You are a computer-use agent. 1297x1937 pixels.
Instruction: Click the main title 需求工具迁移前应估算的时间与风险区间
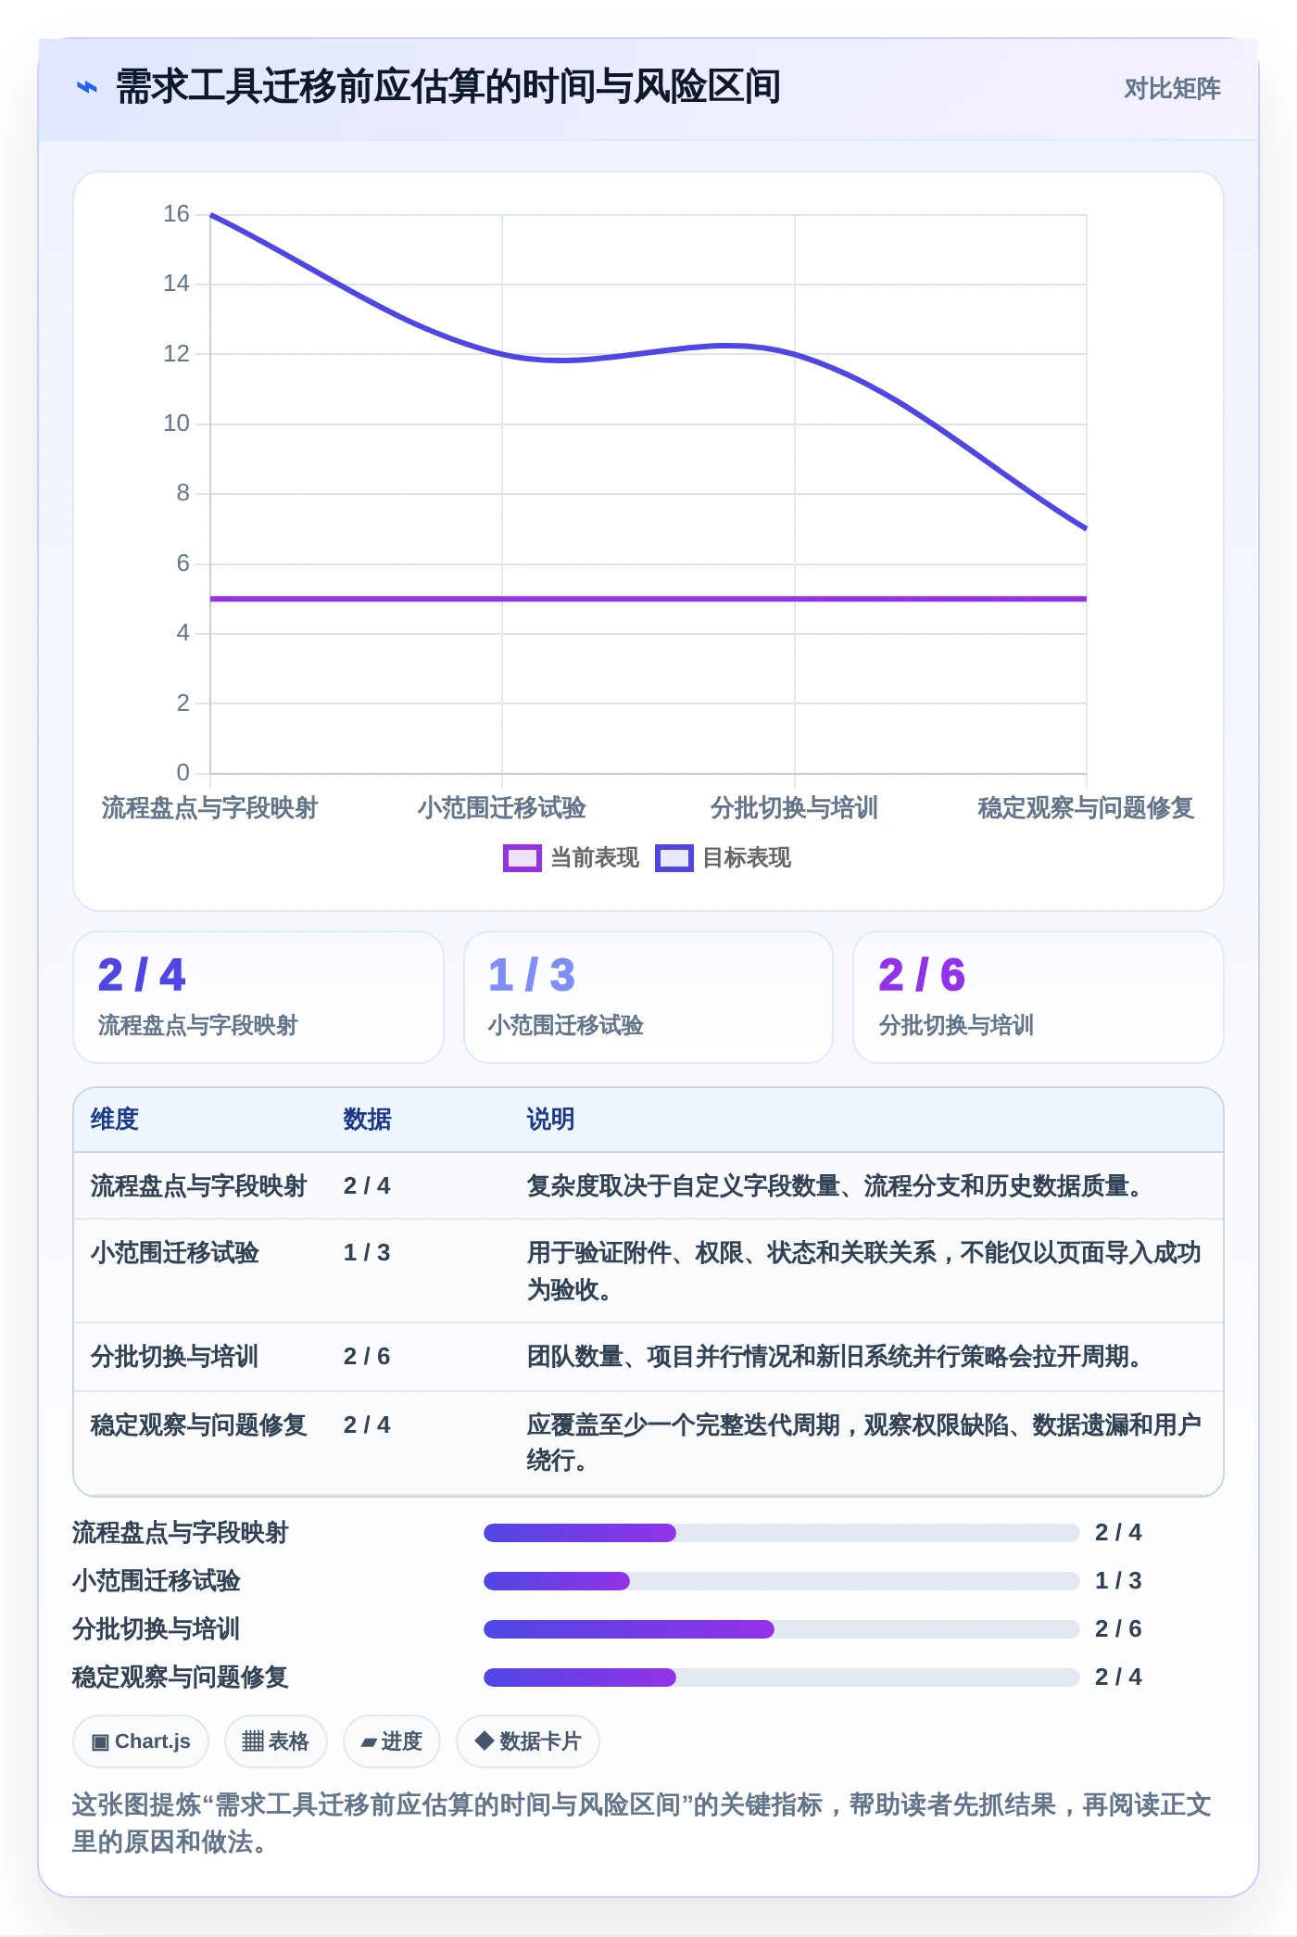[x=448, y=88]
